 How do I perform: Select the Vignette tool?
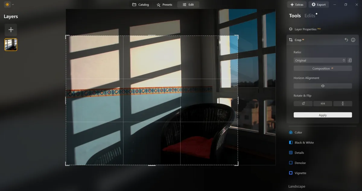300,173
